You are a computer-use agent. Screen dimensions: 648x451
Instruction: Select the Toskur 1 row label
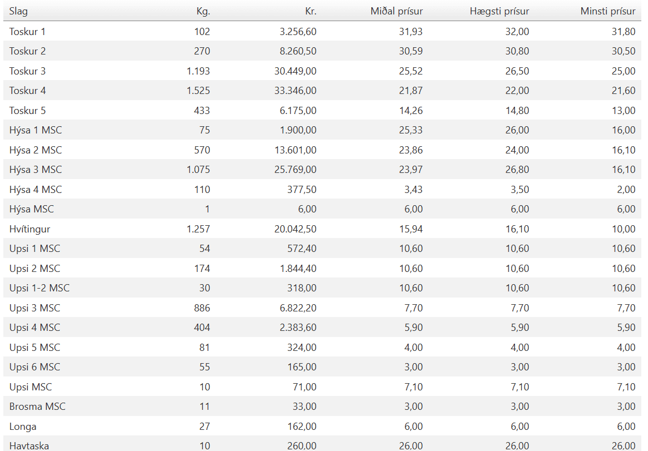pyautogui.click(x=27, y=31)
